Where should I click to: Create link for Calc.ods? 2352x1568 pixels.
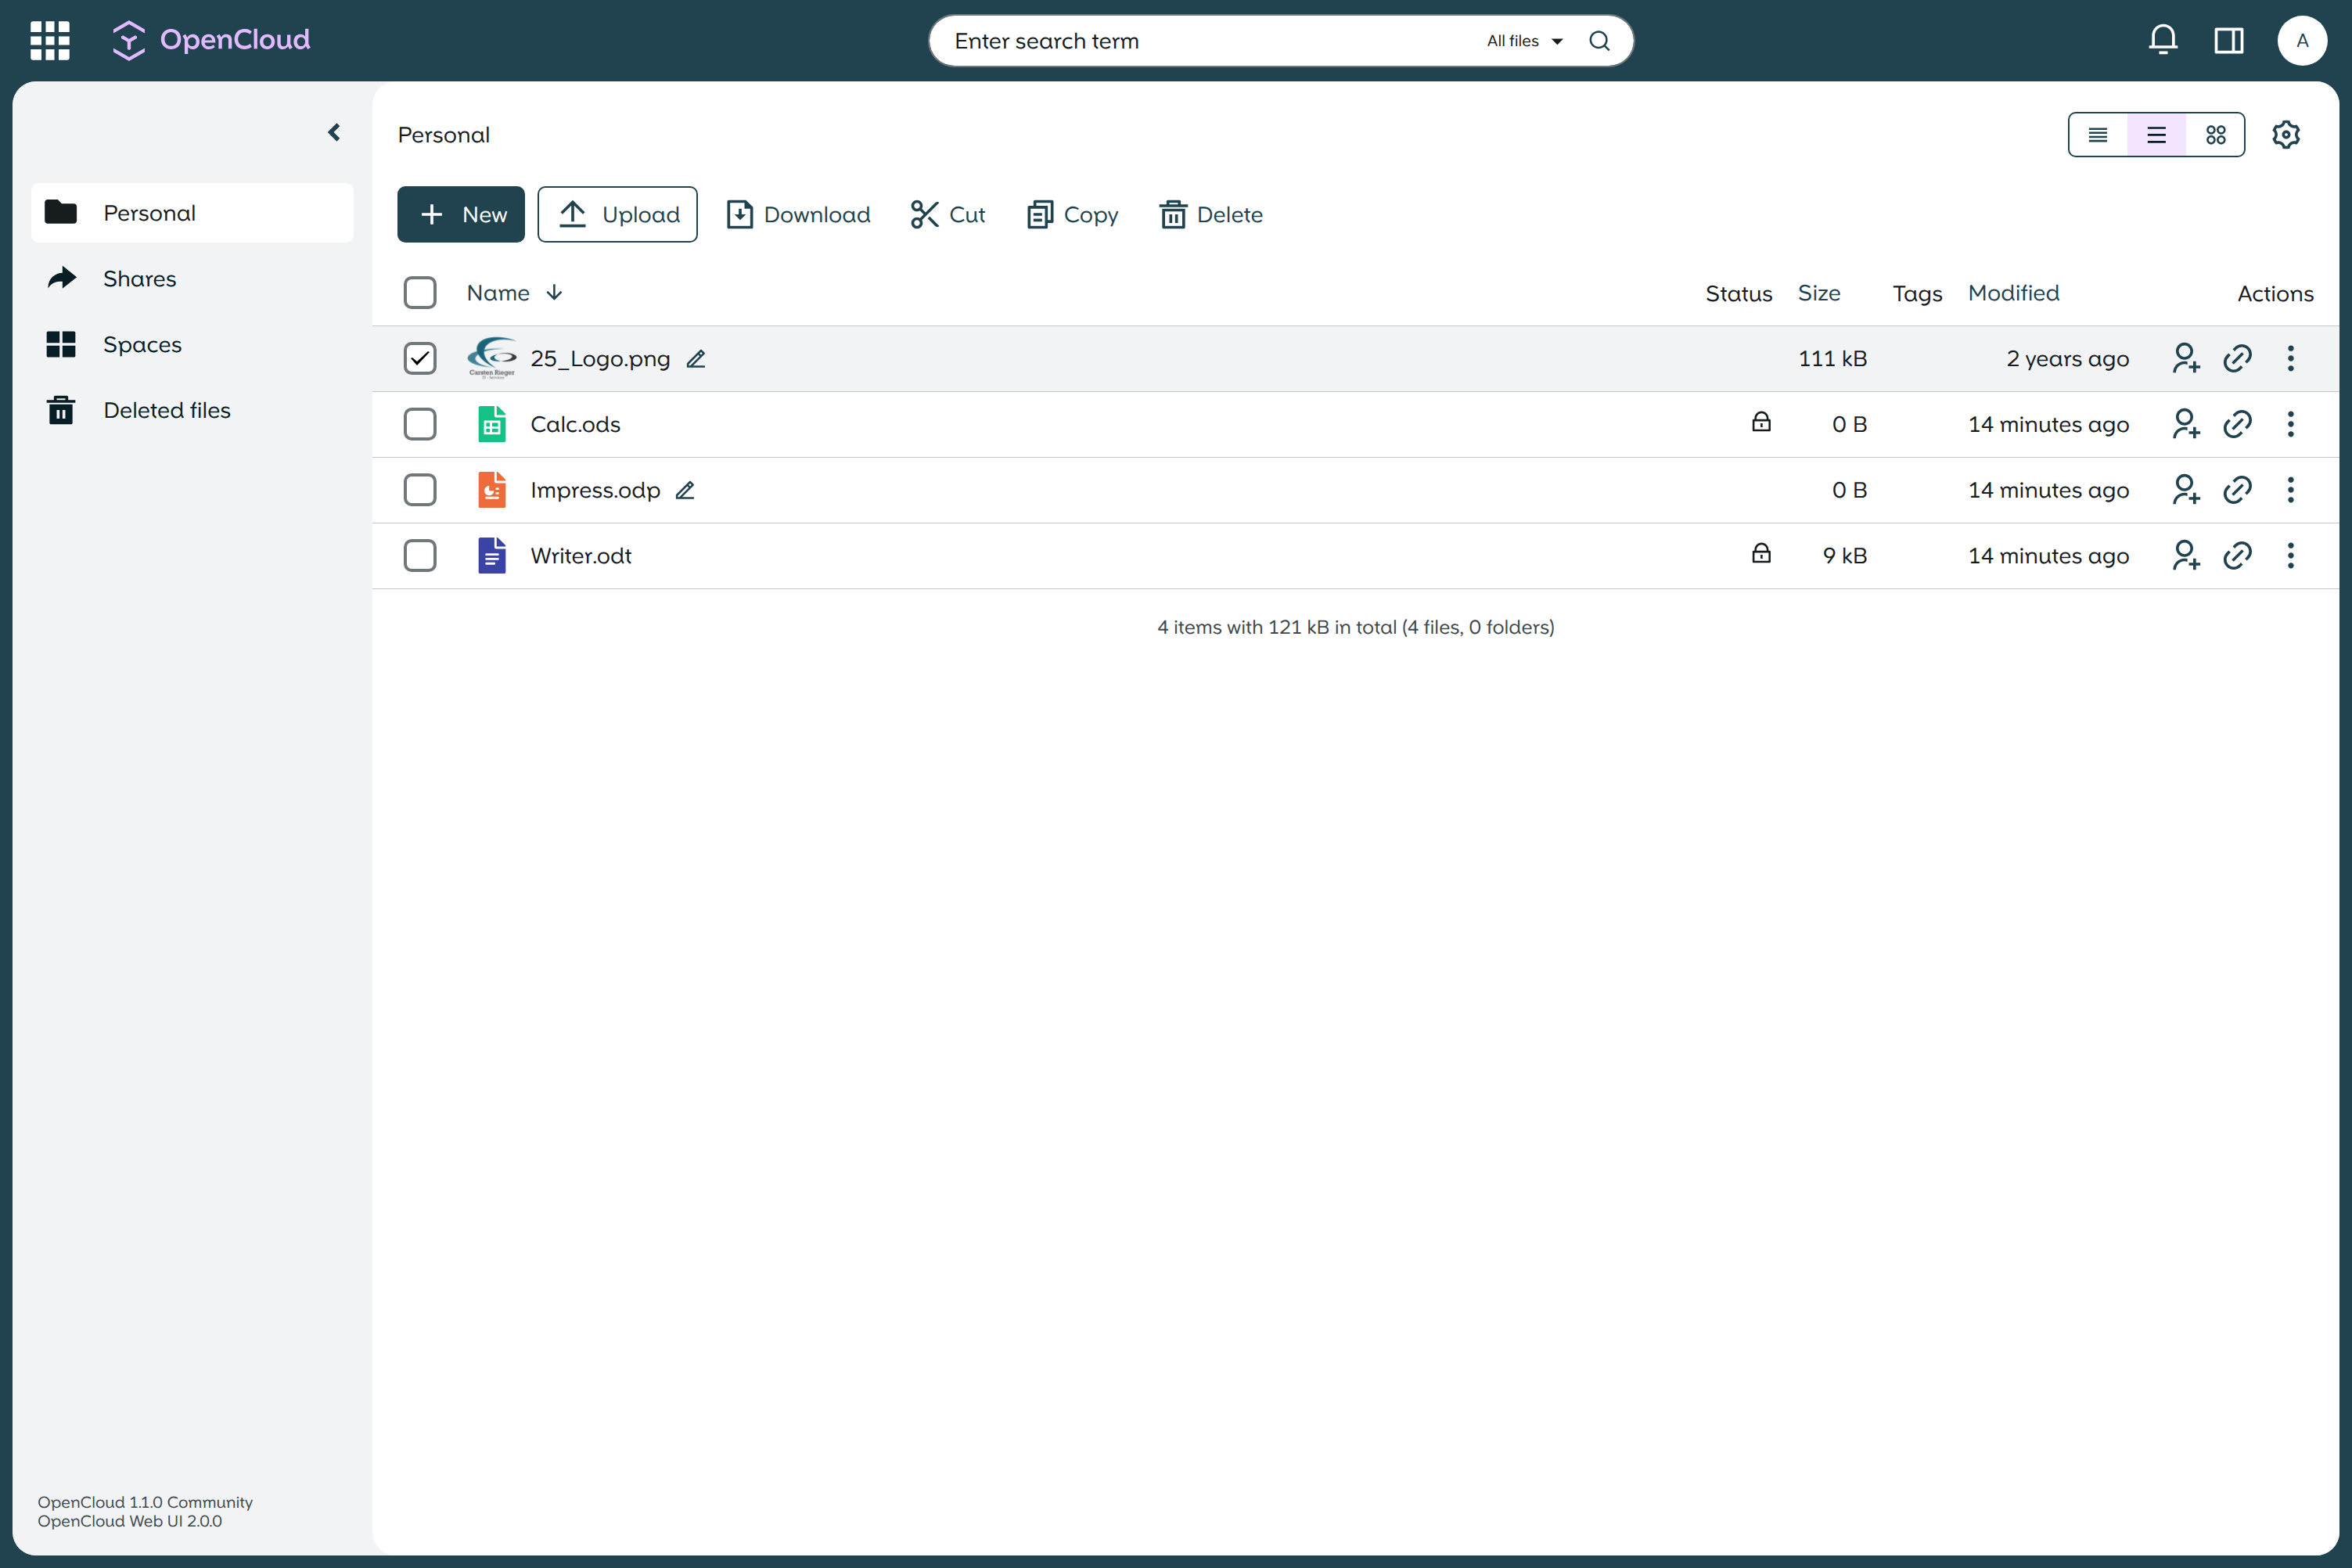(x=2237, y=424)
